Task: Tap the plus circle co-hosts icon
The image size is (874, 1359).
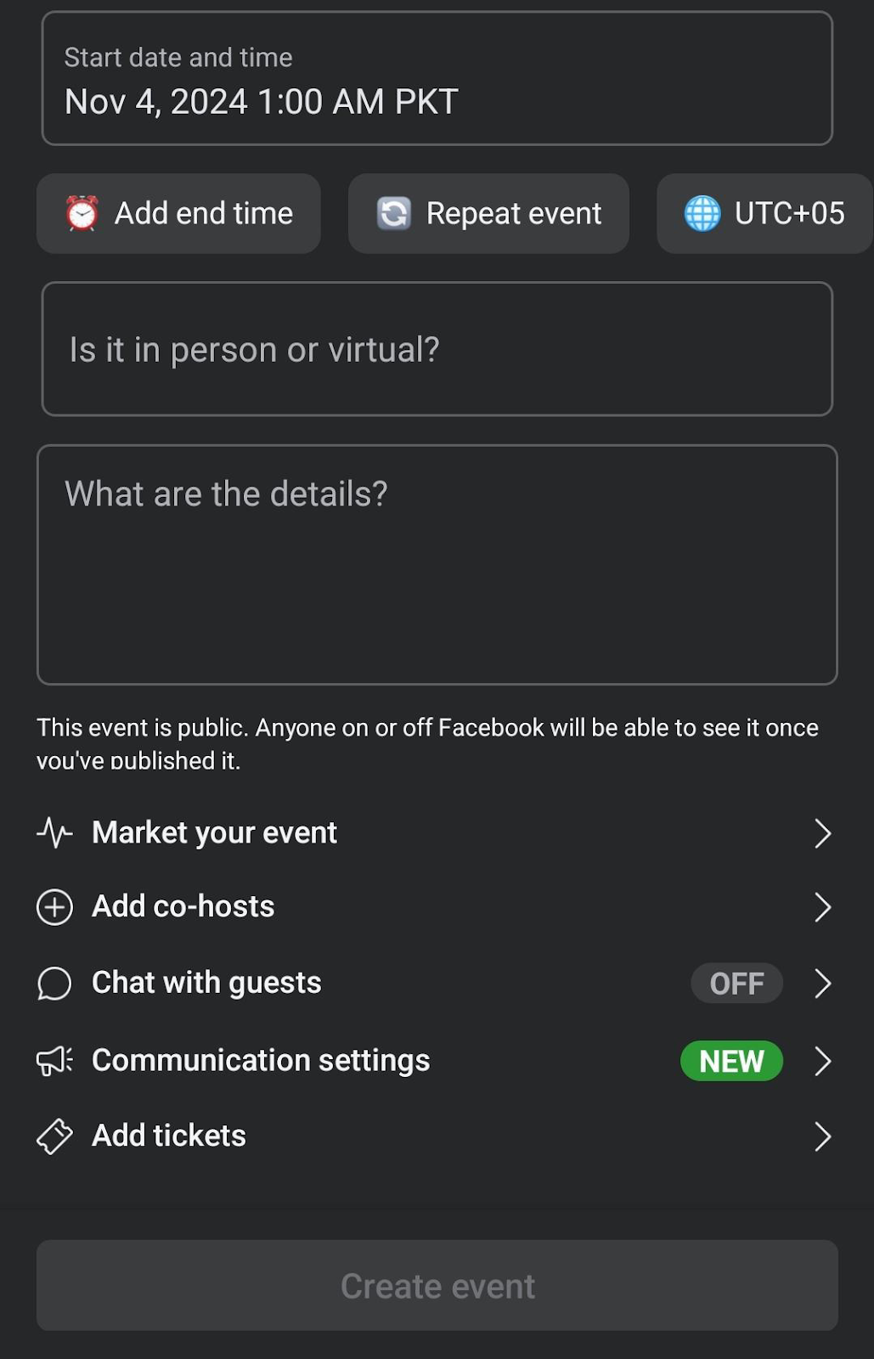Action: click(54, 906)
